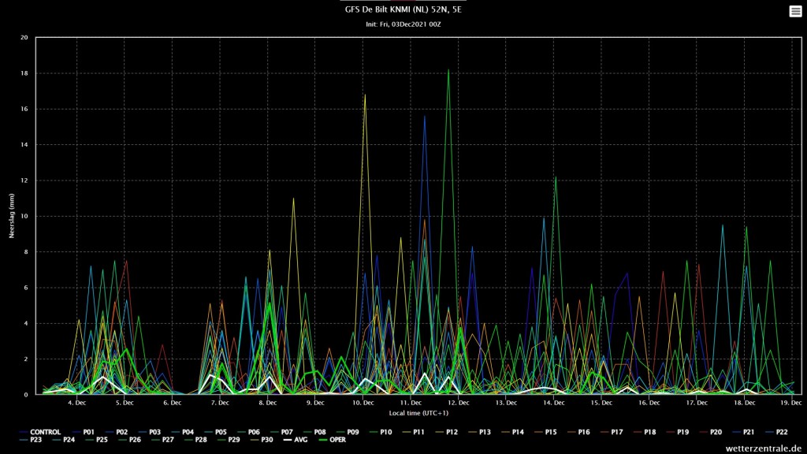Image resolution: width=807 pixels, height=454 pixels.
Task: Toggle the P16 legend item
Action: [x=578, y=432]
